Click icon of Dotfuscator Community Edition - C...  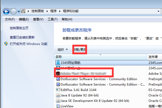[58, 85]
